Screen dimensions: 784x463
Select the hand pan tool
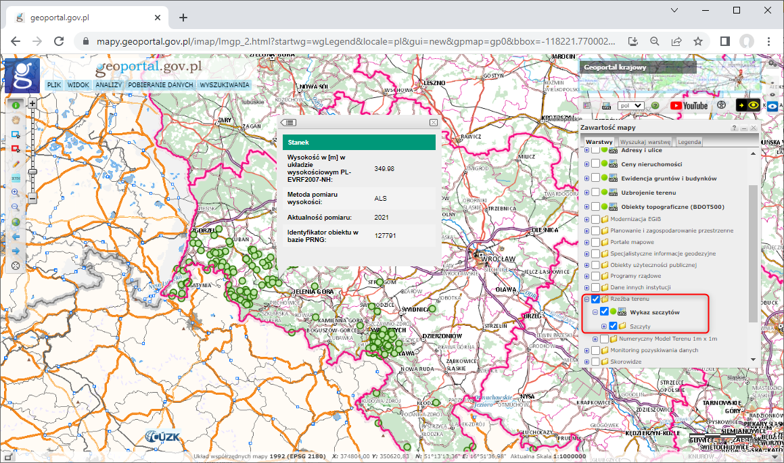15,120
